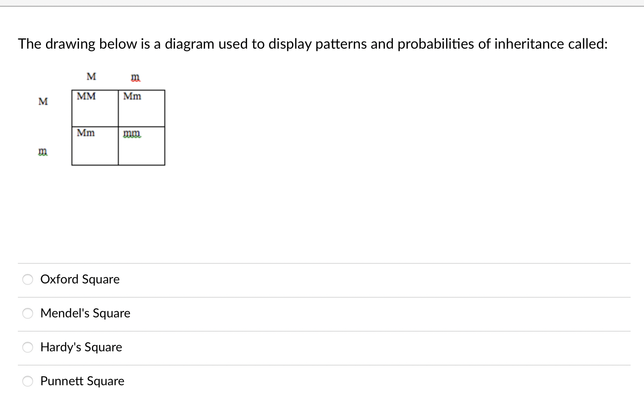Select the Mendel's Square radio button
The image size is (644, 408).
(x=27, y=313)
